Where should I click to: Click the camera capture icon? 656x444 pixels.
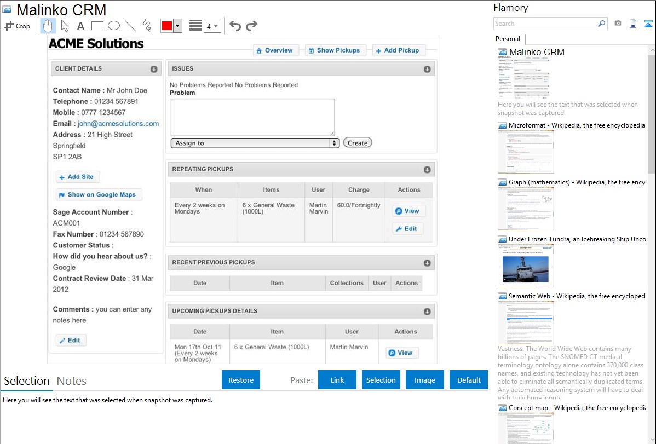coord(618,24)
